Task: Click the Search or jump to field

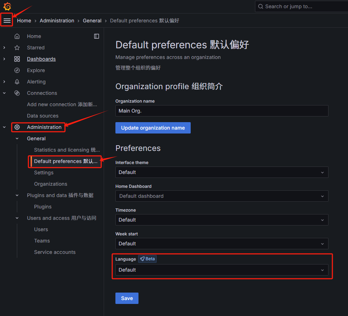Action: tap(301, 6)
